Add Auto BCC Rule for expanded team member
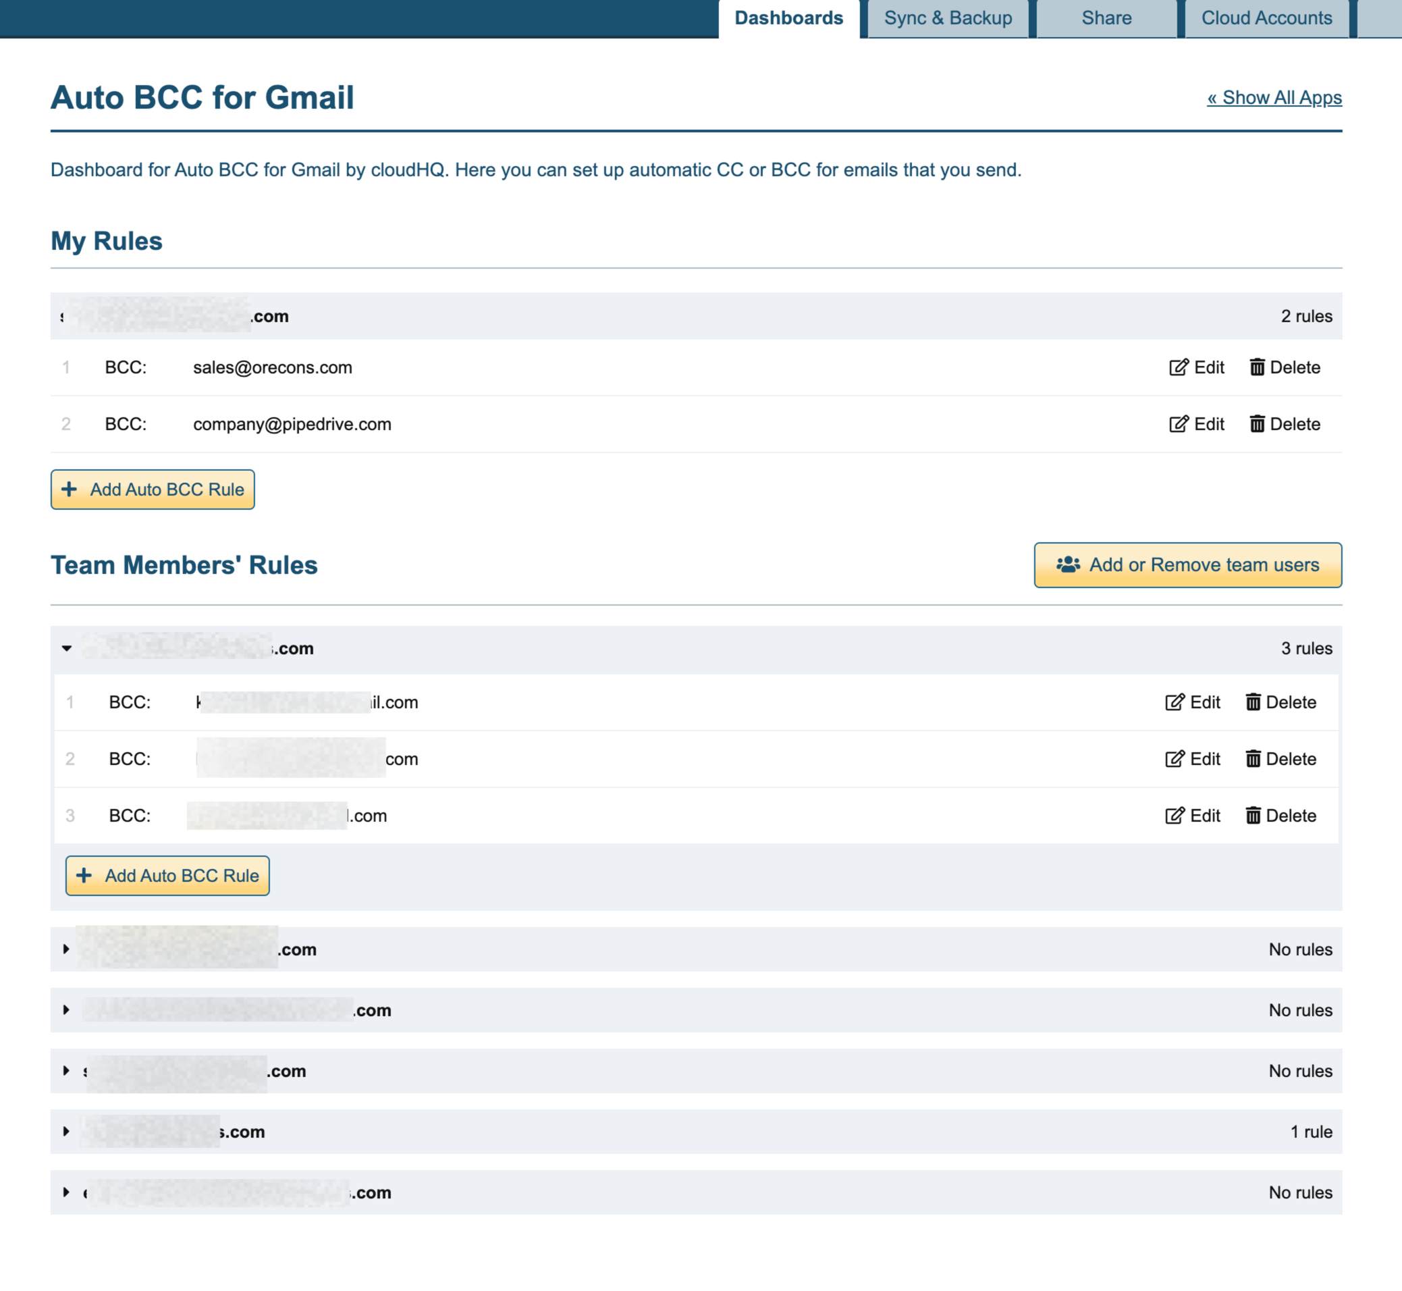 (x=167, y=875)
